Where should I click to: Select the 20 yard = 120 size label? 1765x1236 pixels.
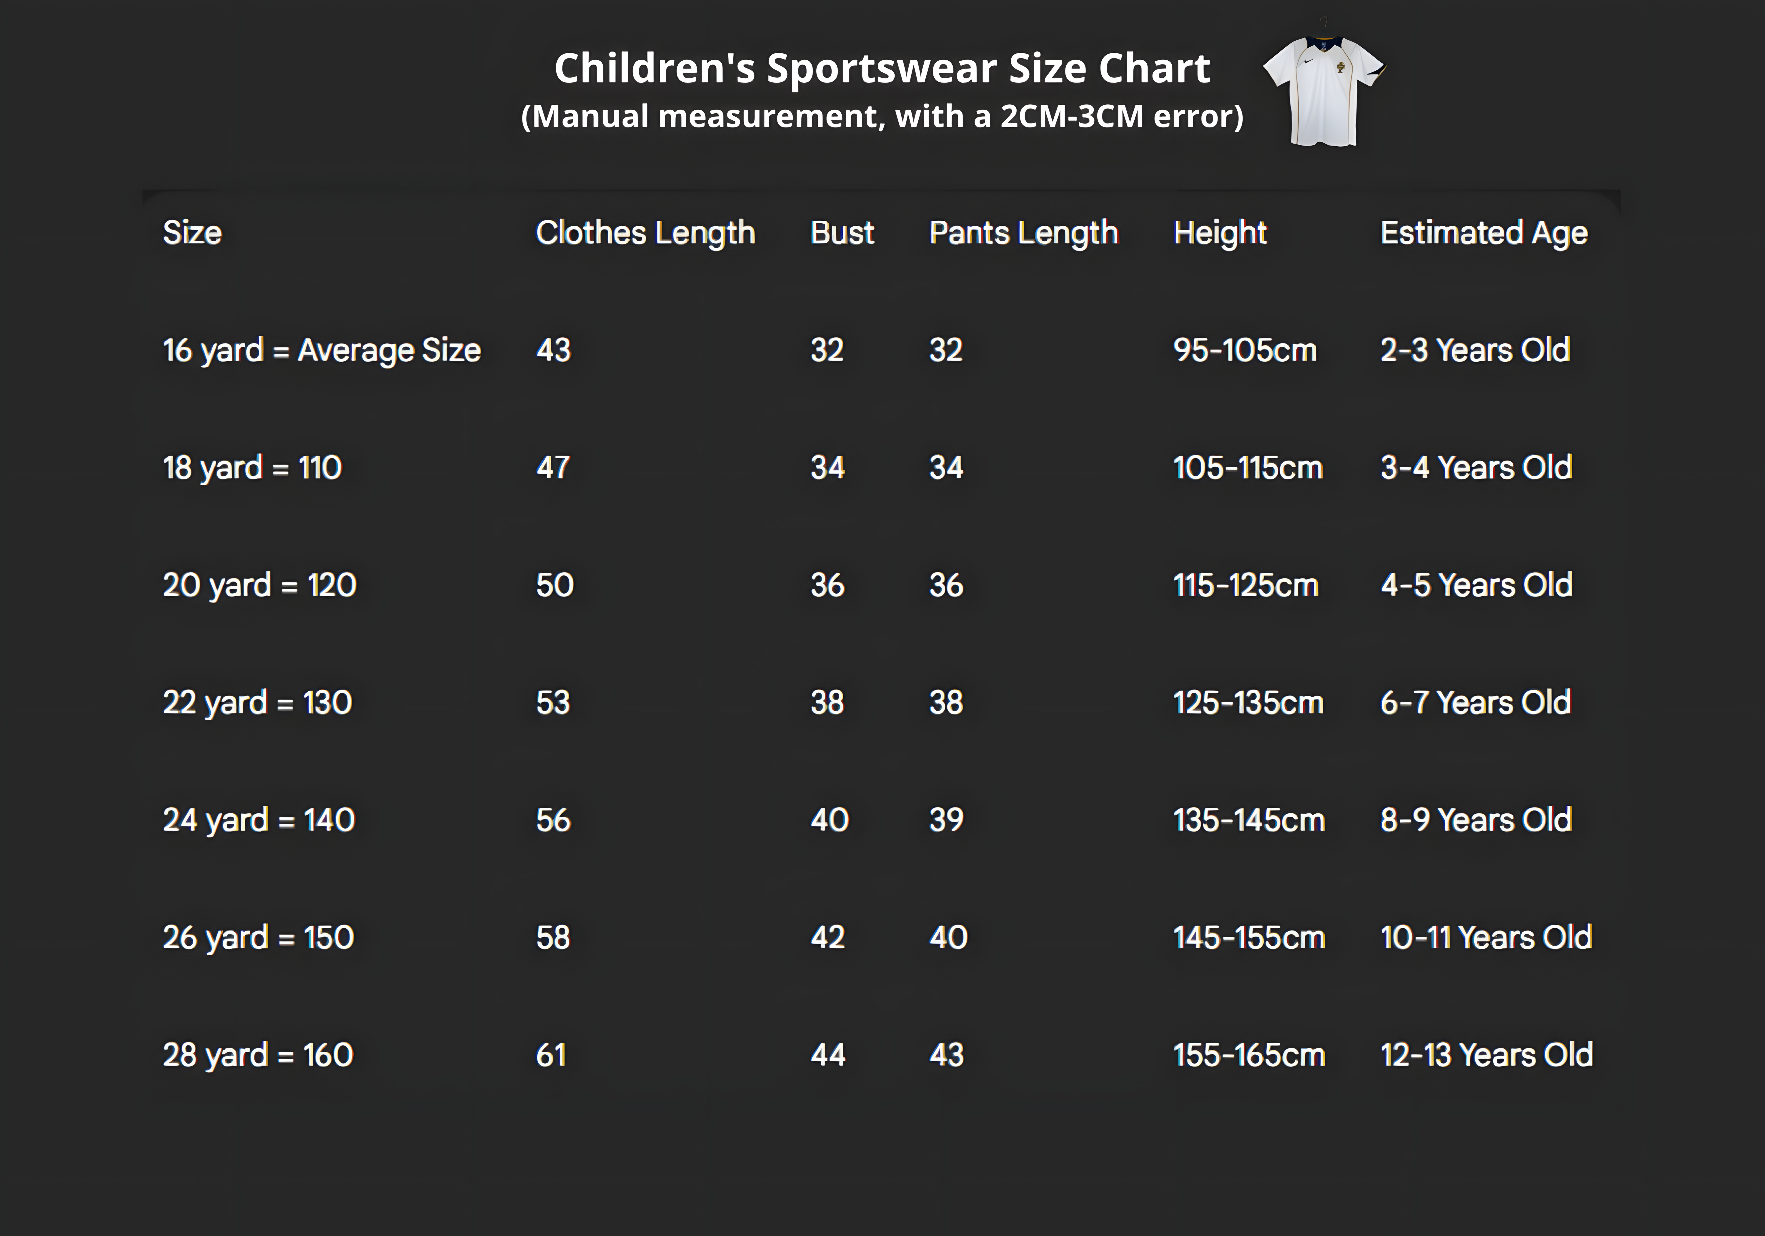pyautogui.click(x=259, y=584)
